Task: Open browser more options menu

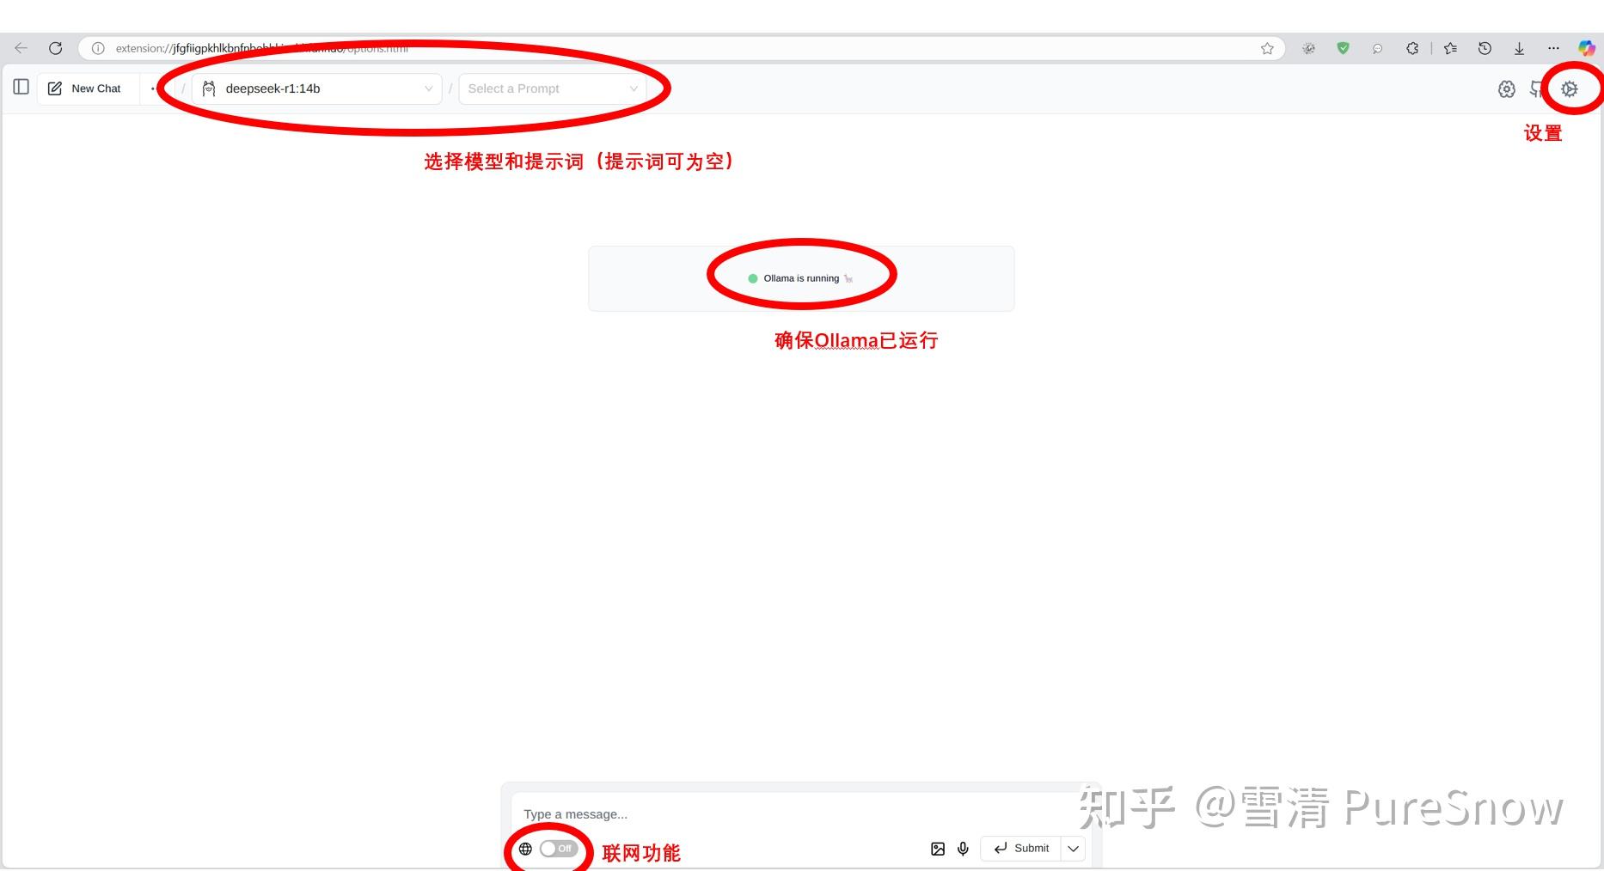Action: (1553, 49)
